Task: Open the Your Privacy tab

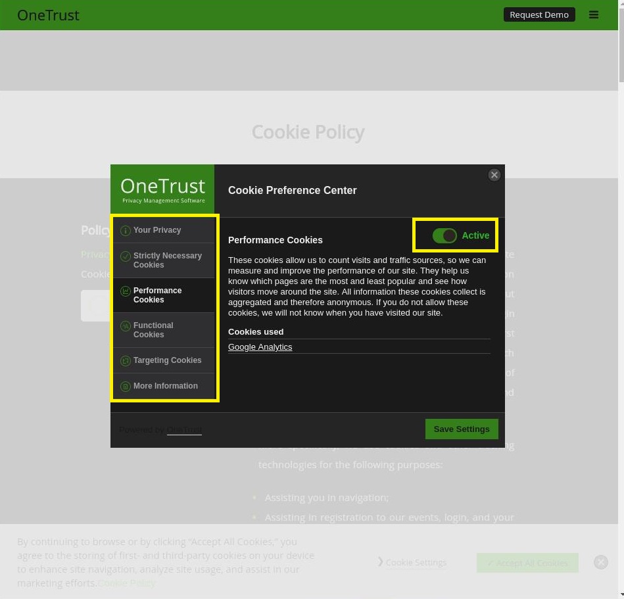Action: pos(164,230)
